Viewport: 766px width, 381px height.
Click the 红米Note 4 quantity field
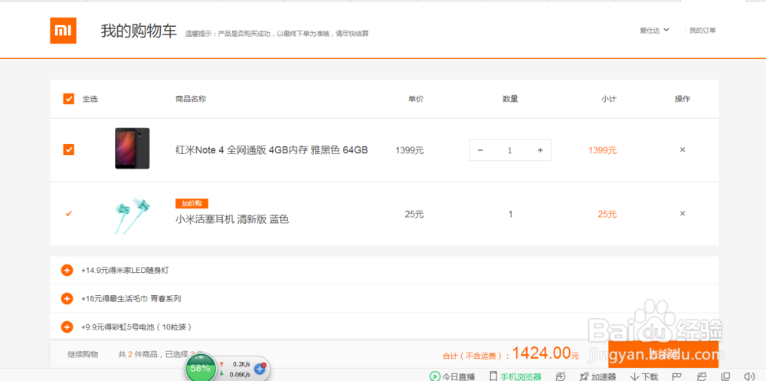510,150
